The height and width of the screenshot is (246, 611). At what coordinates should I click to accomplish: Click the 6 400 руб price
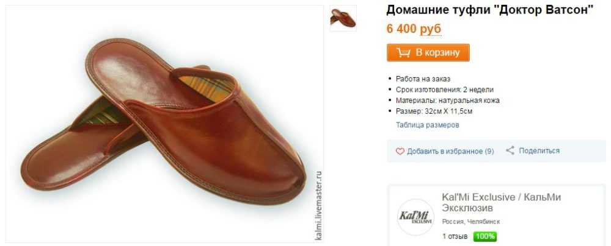click(414, 29)
